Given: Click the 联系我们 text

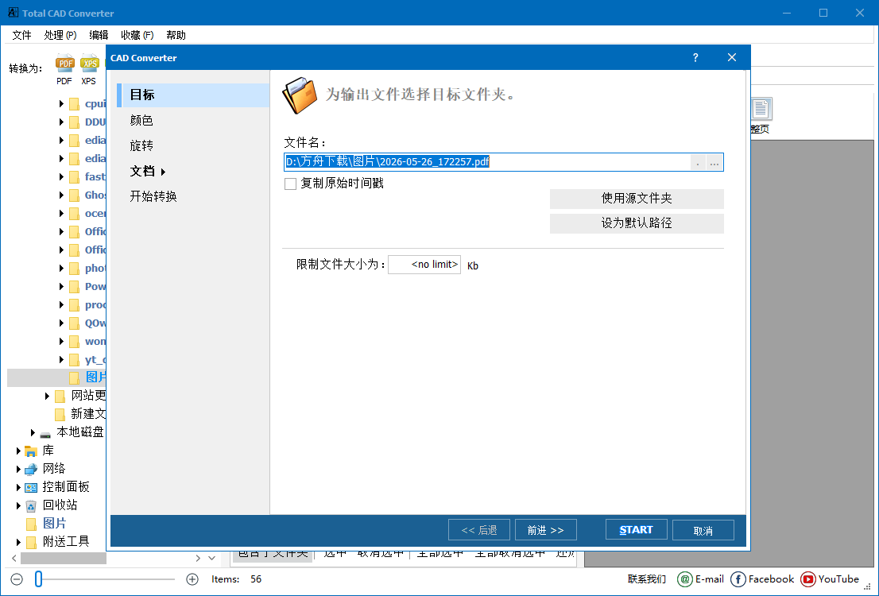Looking at the screenshot, I should pos(647,579).
